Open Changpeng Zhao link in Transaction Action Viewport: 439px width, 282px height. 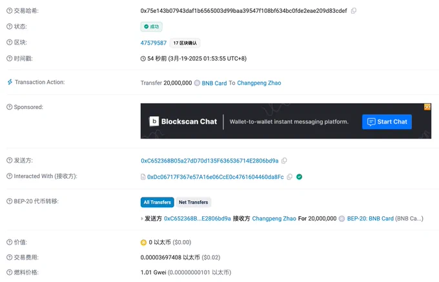[x=259, y=83]
